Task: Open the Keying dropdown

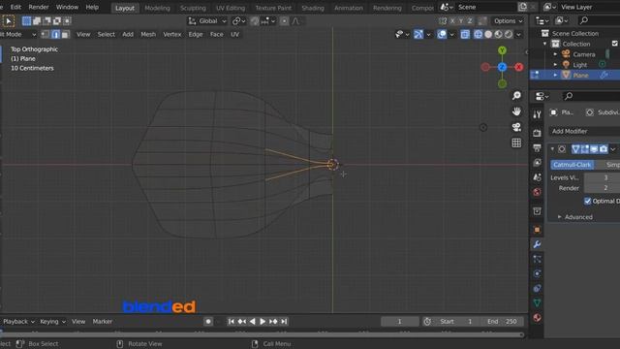Action: click(52, 321)
